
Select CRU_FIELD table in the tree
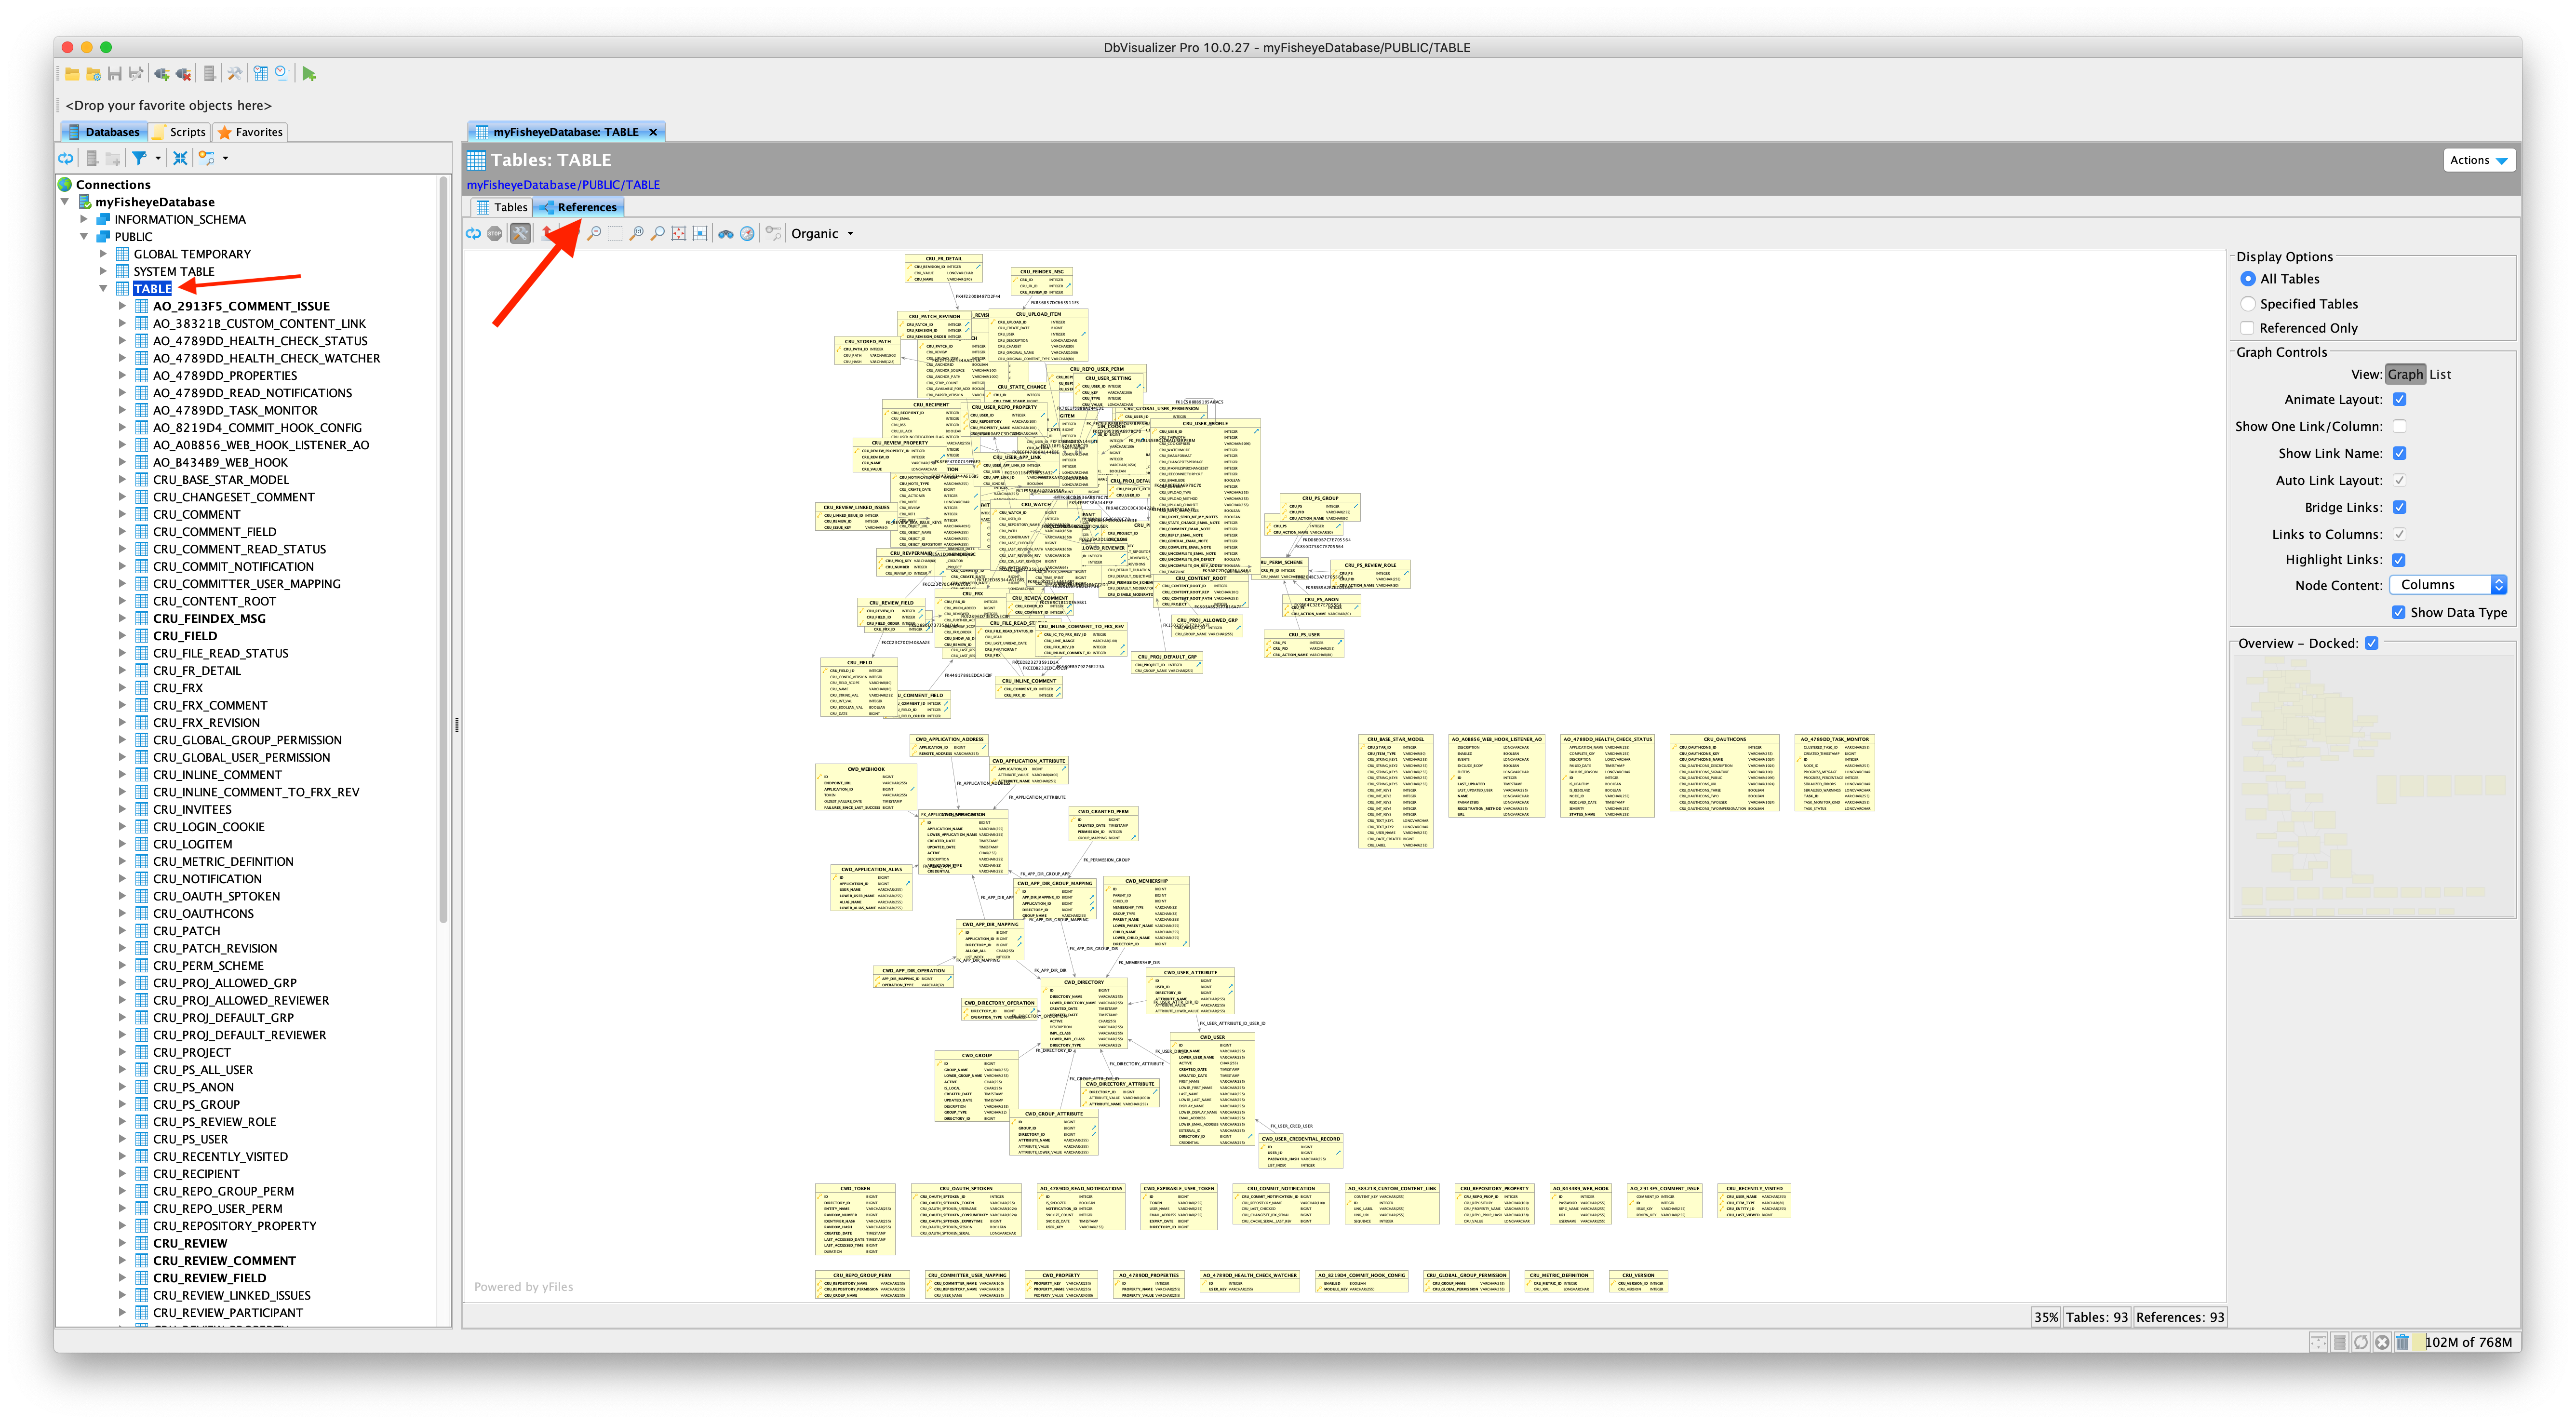[185, 636]
